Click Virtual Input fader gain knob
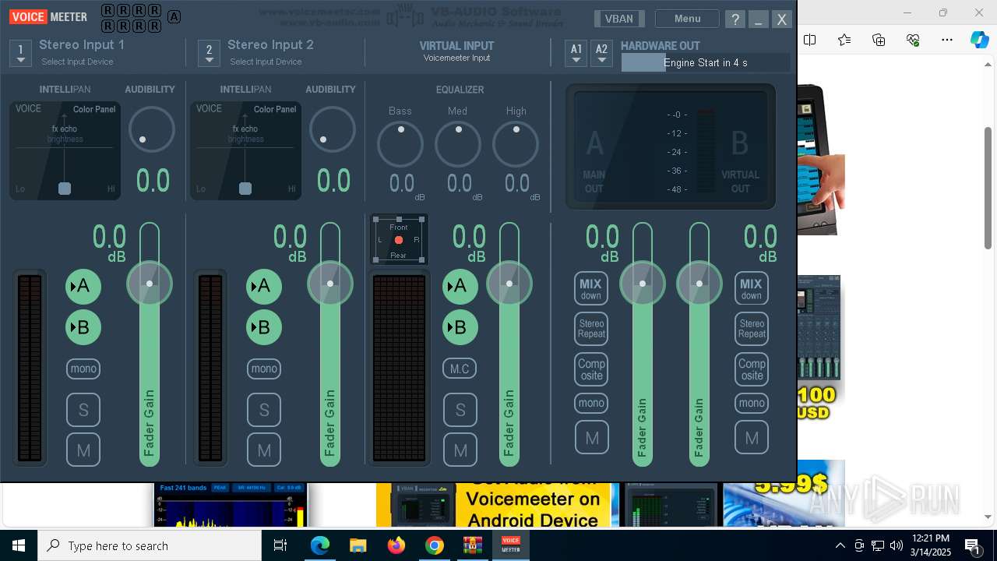This screenshot has height=561, width=997. [x=509, y=284]
